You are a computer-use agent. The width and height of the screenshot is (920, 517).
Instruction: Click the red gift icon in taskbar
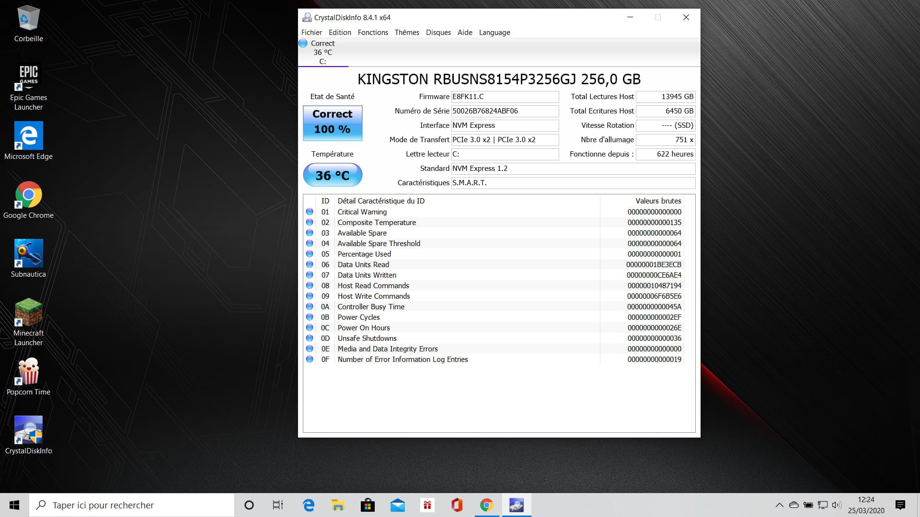427,505
